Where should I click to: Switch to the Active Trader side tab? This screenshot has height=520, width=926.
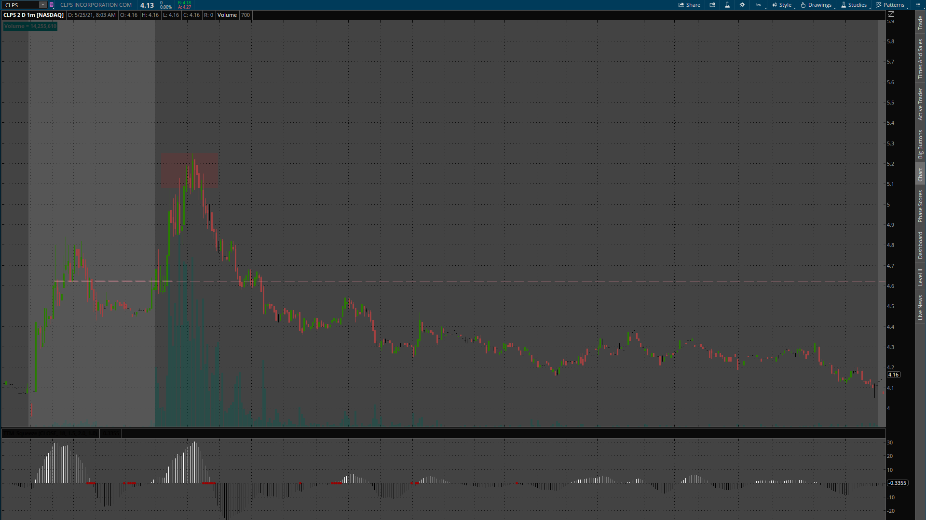click(x=920, y=104)
